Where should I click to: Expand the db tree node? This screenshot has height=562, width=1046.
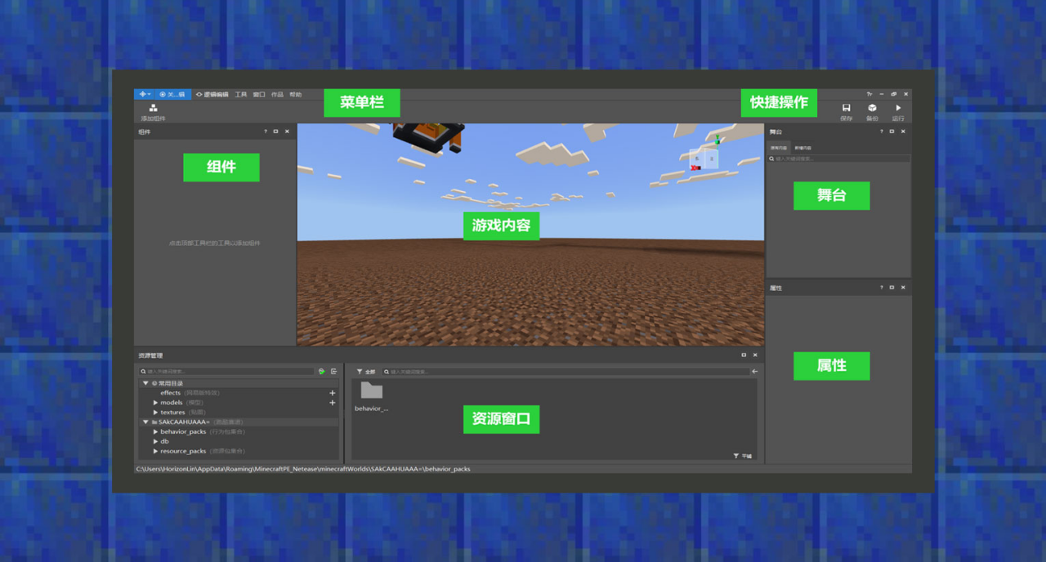point(155,441)
